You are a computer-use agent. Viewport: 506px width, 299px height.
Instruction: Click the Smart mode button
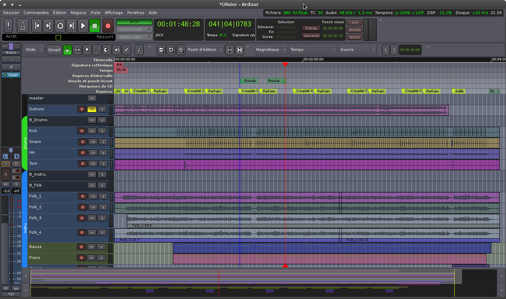click(x=54, y=50)
